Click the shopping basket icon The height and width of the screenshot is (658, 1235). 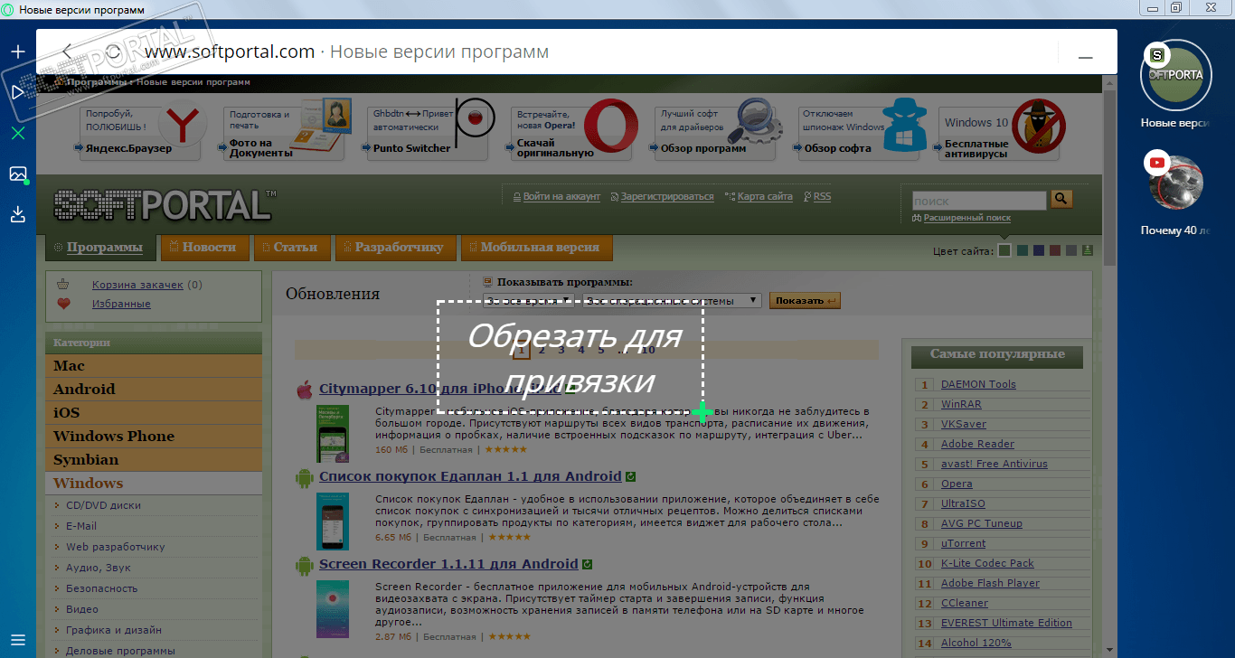(x=63, y=284)
